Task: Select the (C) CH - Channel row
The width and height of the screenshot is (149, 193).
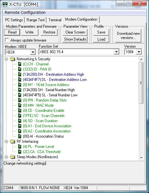Action: [x=36, y=64]
